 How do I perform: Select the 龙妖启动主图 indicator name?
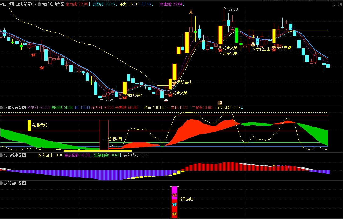[x=53, y=4]
